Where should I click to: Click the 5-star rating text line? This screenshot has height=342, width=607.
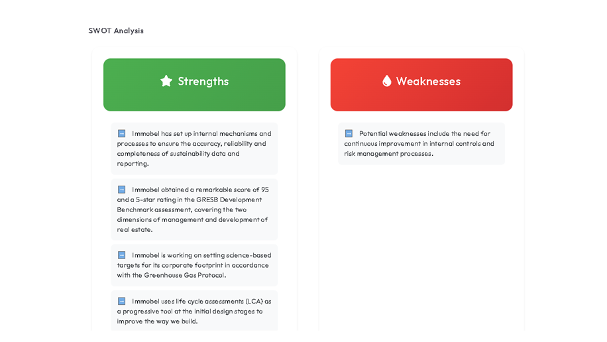point(190,199)
